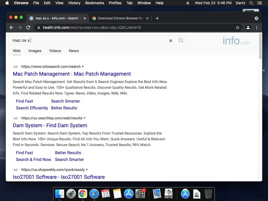Click the page vertical scrollbar
Screen dimensions: 268x201
pyautogui.click(x=260, y=46)
